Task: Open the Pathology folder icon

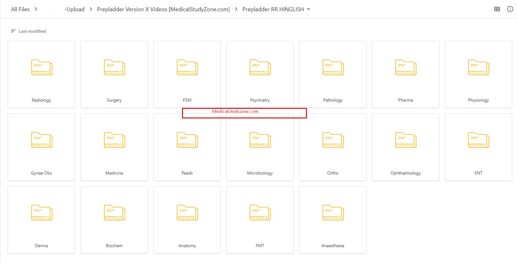Action: click(x=333, y=67)
